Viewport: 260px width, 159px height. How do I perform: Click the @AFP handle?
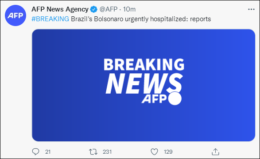coord(109,9)
